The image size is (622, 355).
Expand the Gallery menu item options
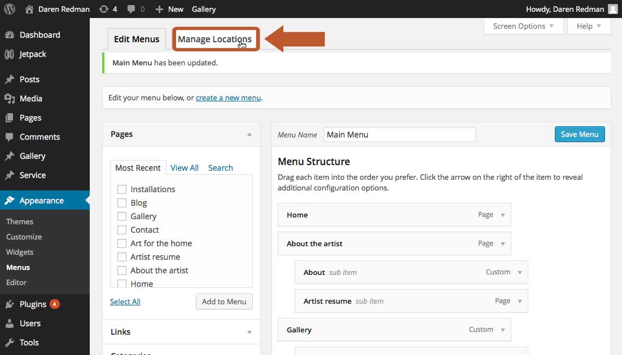[x=502, y=330]
